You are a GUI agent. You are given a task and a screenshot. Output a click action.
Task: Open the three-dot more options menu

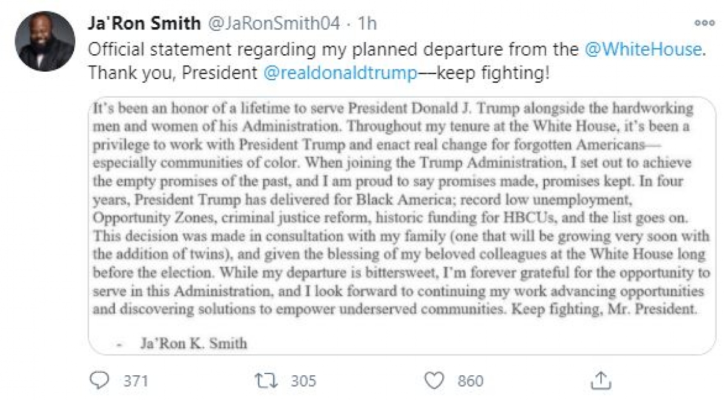tap(704, 23)
